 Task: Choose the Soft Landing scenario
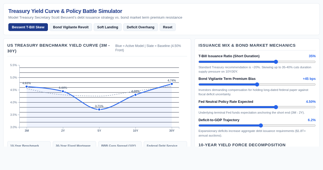pos(108,27)
